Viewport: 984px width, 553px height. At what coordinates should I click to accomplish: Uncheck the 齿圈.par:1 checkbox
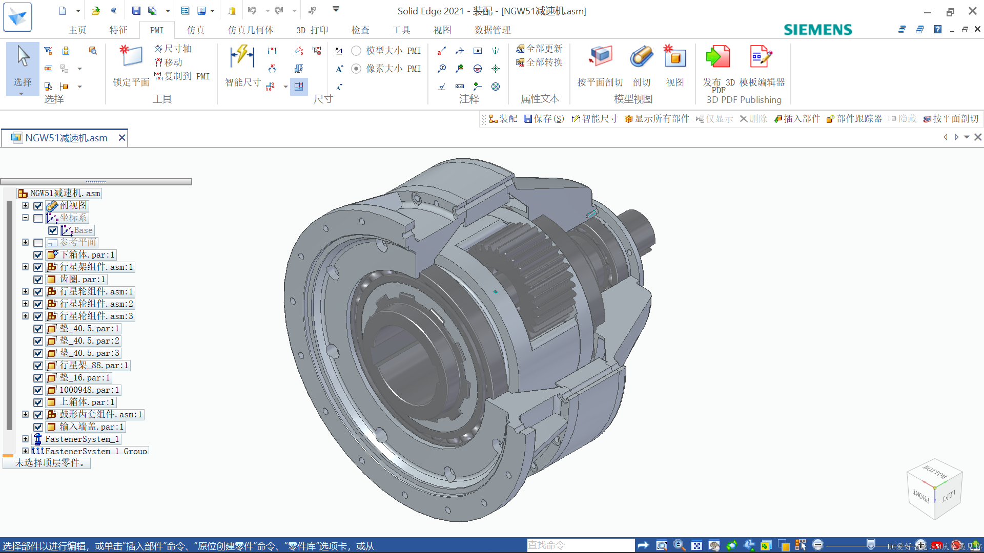38,280
